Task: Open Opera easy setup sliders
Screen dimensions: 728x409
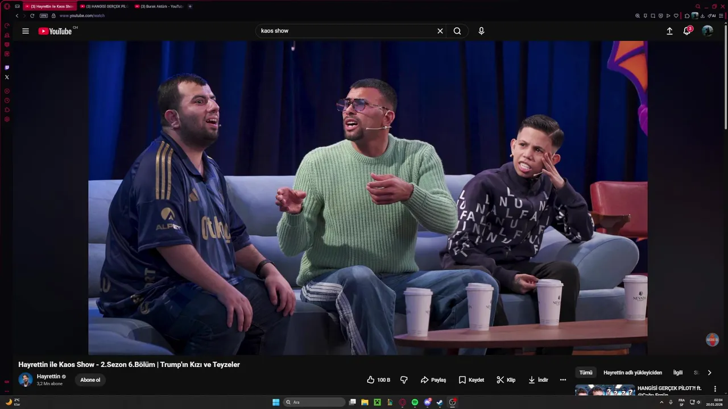Action: [722, 16]
